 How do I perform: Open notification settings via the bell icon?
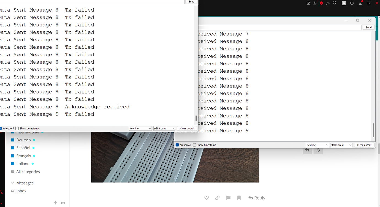[318, 150]
